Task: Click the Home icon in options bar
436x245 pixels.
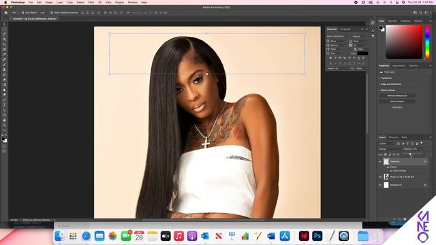Action: 6,12
